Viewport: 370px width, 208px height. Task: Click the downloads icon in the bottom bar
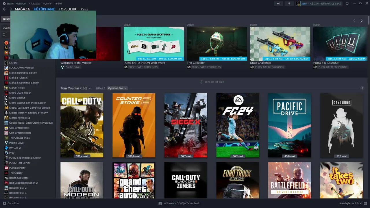160,203
